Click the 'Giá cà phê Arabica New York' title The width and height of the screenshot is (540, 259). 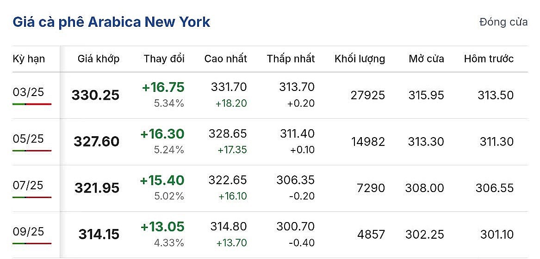(x=112, y=22)
